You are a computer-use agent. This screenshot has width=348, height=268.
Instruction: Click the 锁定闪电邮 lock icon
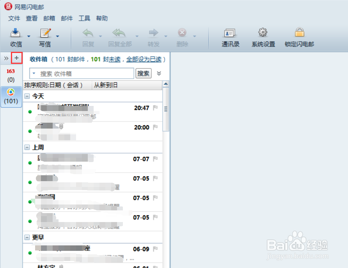tap(299, 32)
